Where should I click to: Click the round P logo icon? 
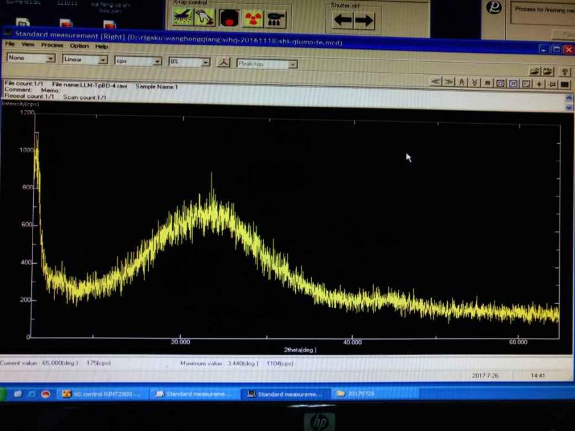tap(494, 7)
